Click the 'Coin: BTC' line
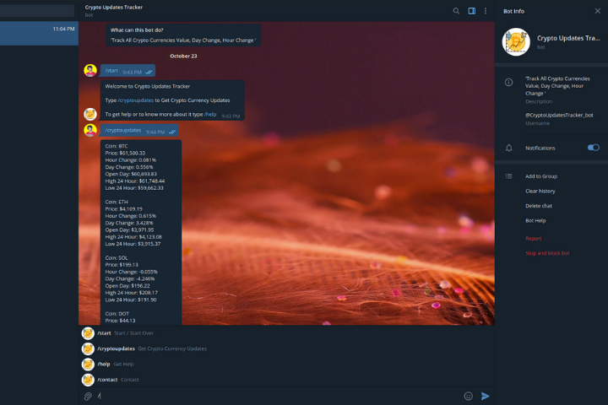 117,146
